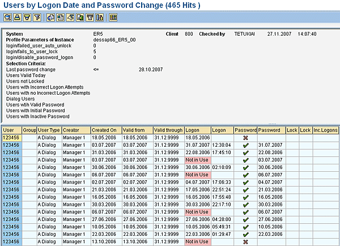The width and height of the screenshot is (340, 246).
Task: Open the Set Filter funnel icon
Action: [36, 18]
